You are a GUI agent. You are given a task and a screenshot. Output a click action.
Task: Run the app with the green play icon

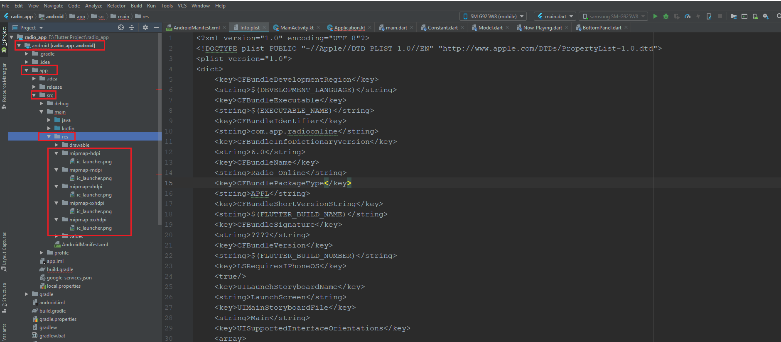655,16
